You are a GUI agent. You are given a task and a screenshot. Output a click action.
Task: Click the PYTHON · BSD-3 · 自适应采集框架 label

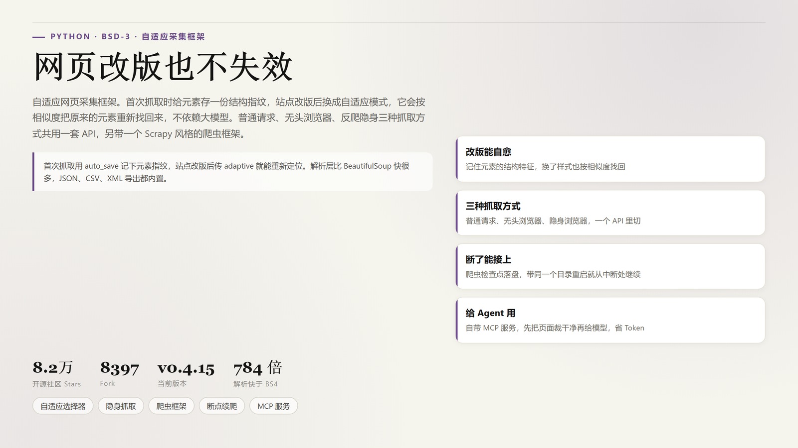tap(128, 36)
